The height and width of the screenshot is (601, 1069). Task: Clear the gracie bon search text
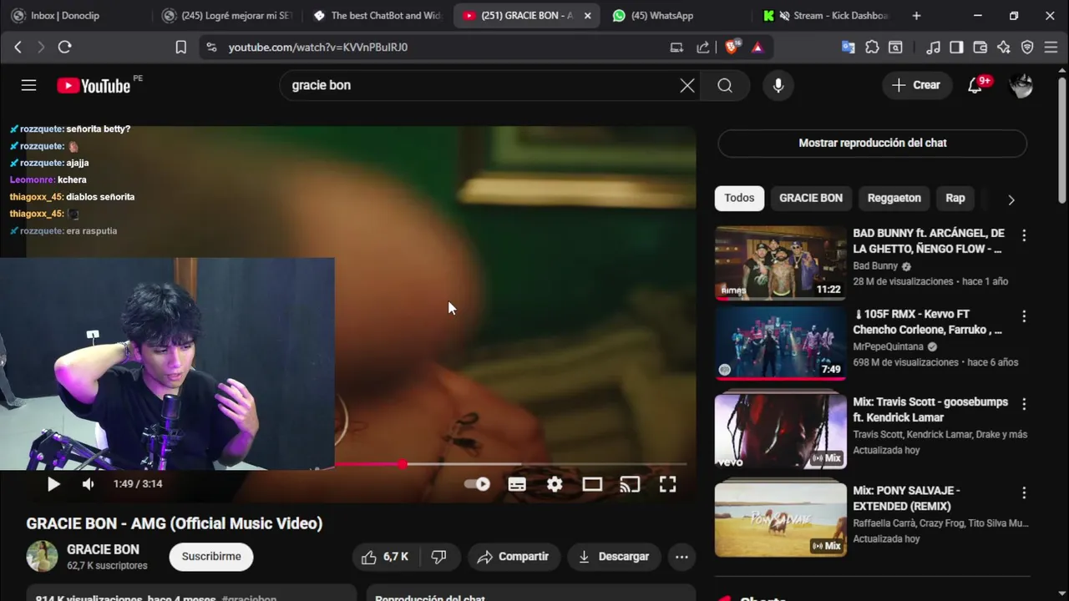pyautogui.click(x=686, y=85)
